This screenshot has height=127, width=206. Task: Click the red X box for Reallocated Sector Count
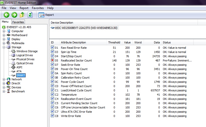click(52, 60)
